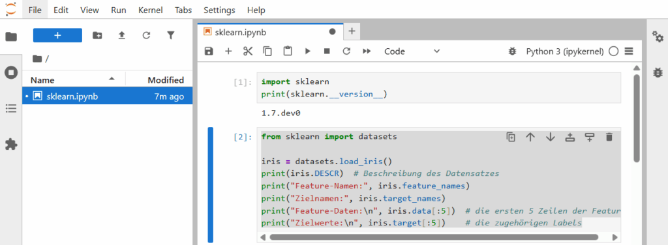The width and height of the screenshot is (668, 245).
Task: Open the Extension Manager puzzle icon
Action: click(11, 145)
